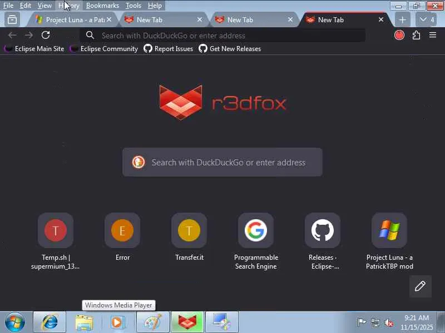Click the muted volume tray icon
The height and width of the screenshot is (333, 445).
point(389,322)
